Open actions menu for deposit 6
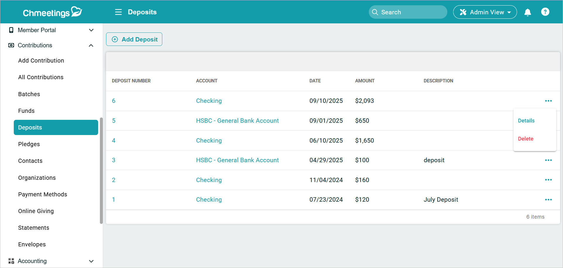 (x=548, y=101)
